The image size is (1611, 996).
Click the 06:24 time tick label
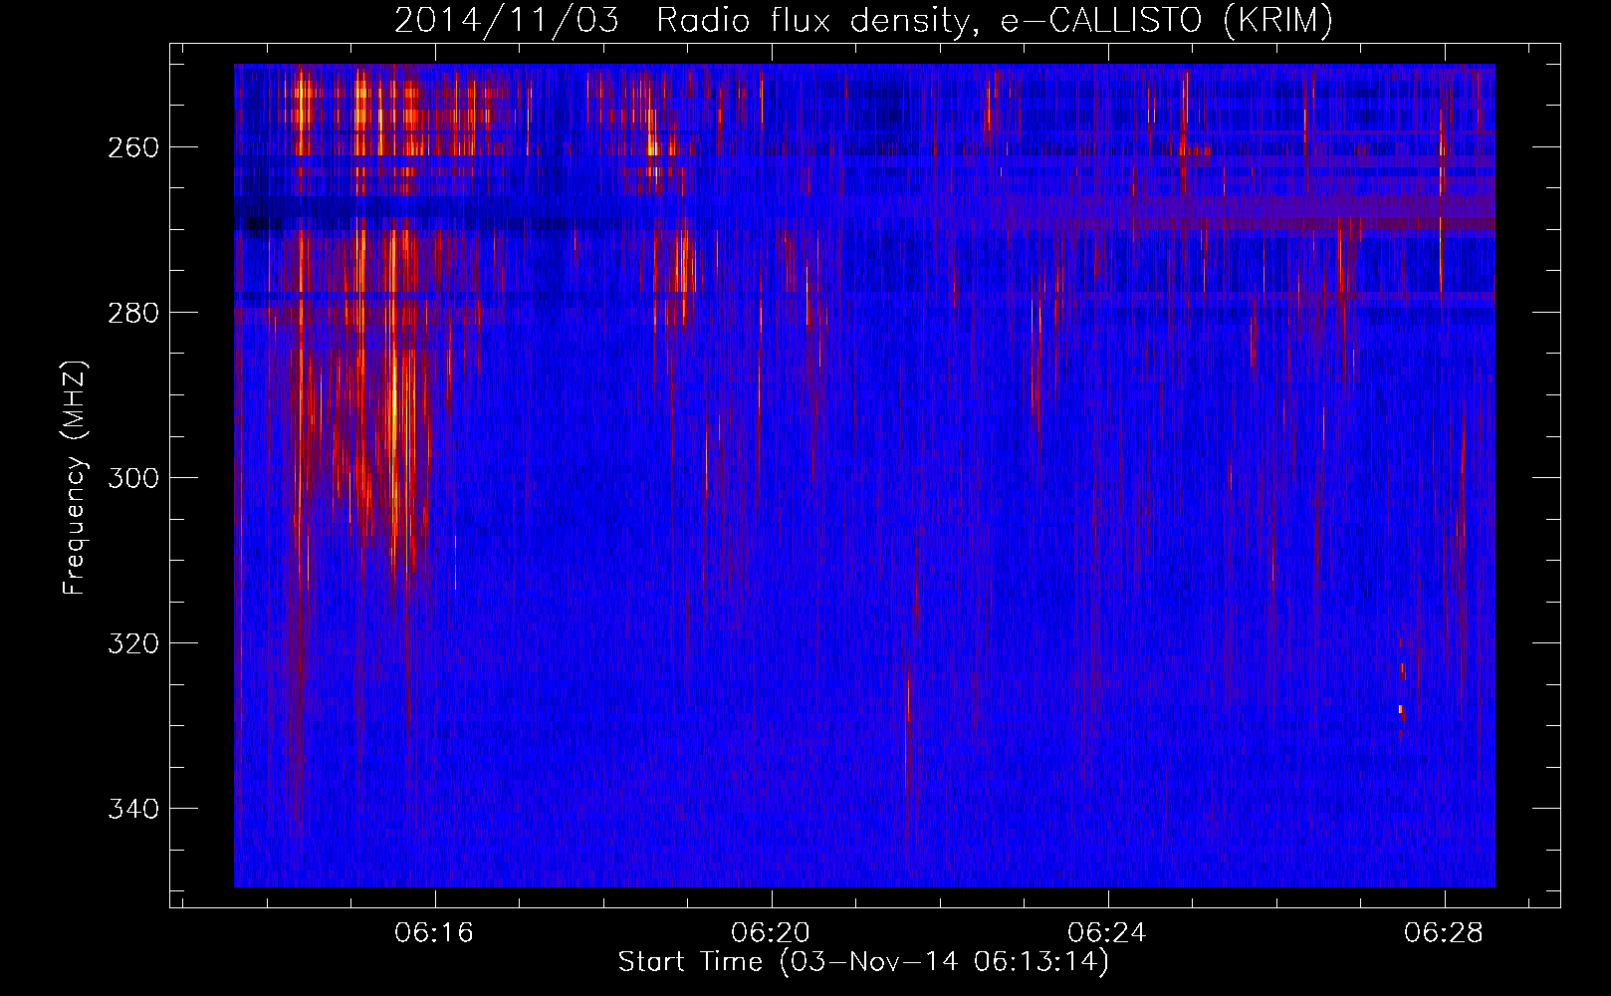tap(1107, 933)
